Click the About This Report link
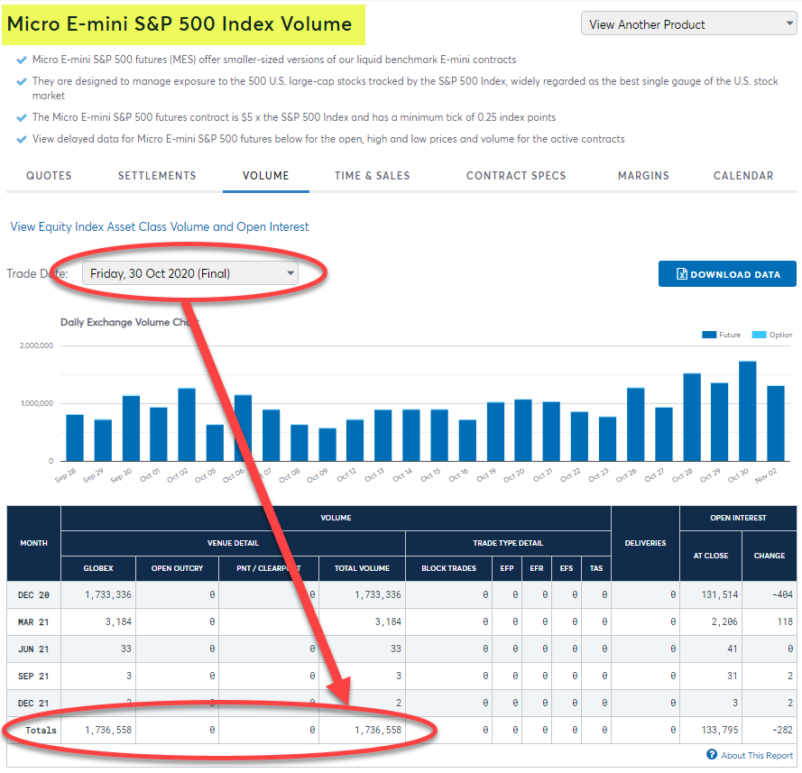Image resolution: width=802 pixels, height=773 pixels. point(757,755)
